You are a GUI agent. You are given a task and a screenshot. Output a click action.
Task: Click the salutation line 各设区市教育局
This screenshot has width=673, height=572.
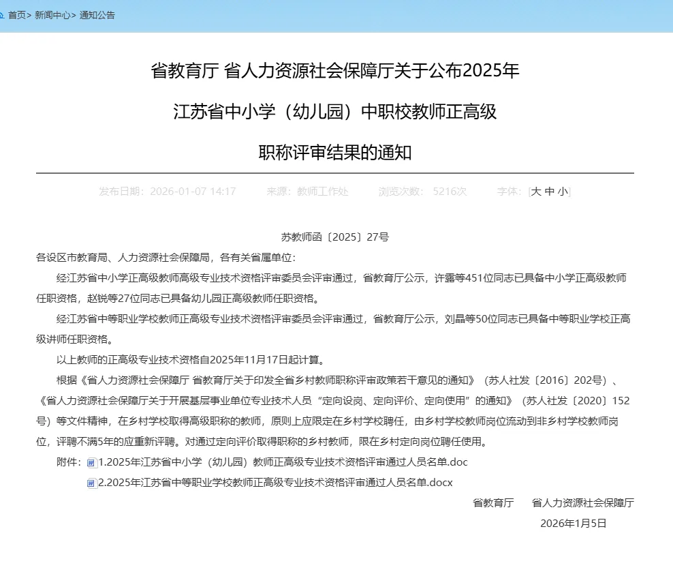pyautogui.click(x=166, y=258)
